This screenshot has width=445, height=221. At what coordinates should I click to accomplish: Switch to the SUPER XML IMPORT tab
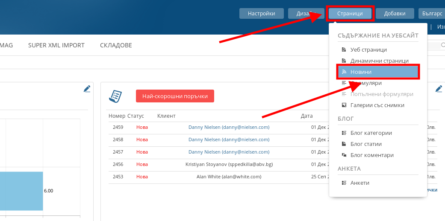pos(56,45)
